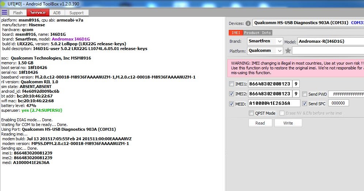Click the IMEI2 check digit field
Screen dimensions: 364x191
(296, 94)
